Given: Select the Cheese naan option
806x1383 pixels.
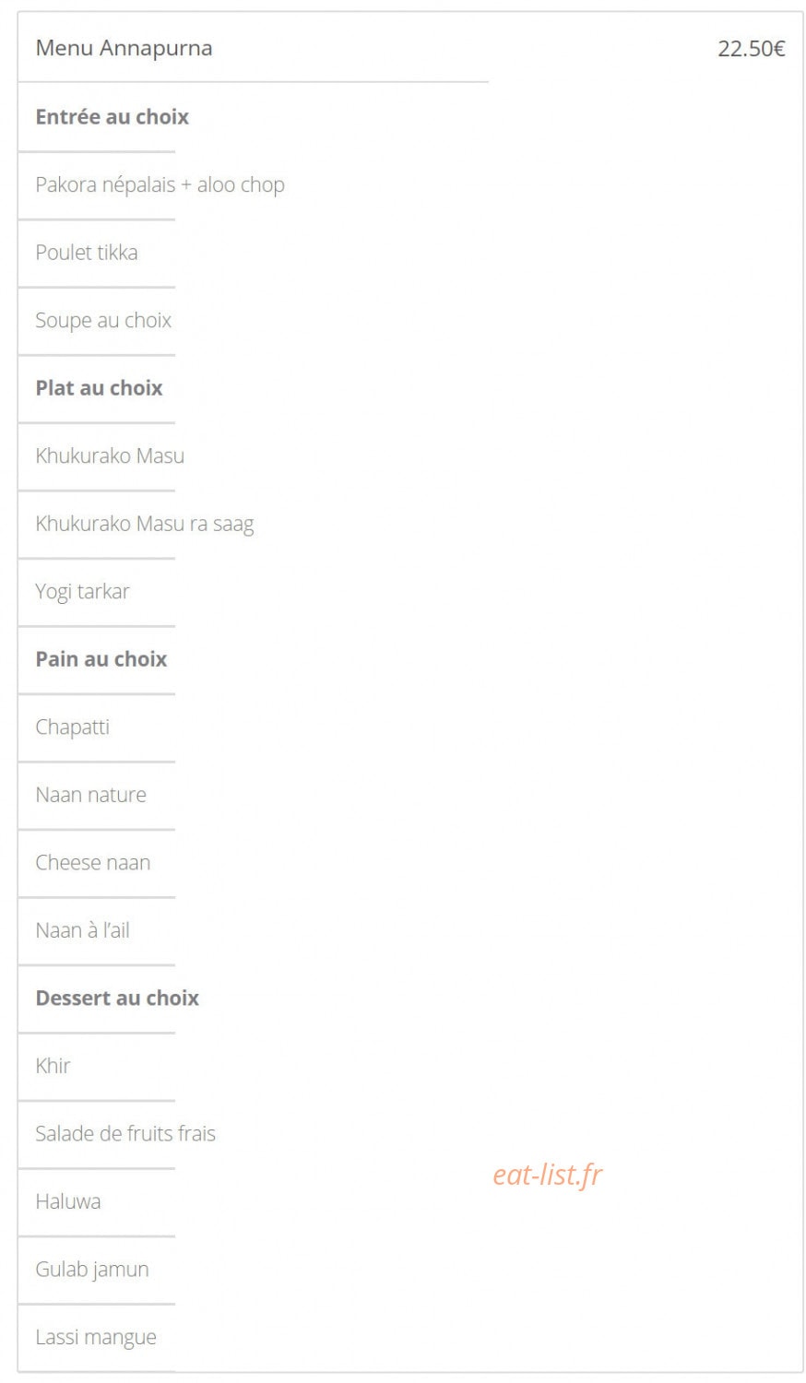Looking at the screenshot, I should coord(92,862).
